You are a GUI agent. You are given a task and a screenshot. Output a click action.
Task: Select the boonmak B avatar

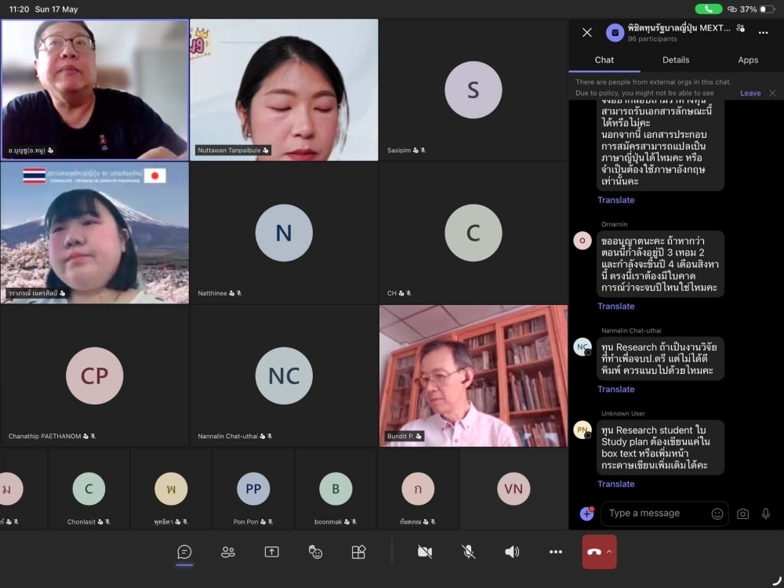(336, 488)
